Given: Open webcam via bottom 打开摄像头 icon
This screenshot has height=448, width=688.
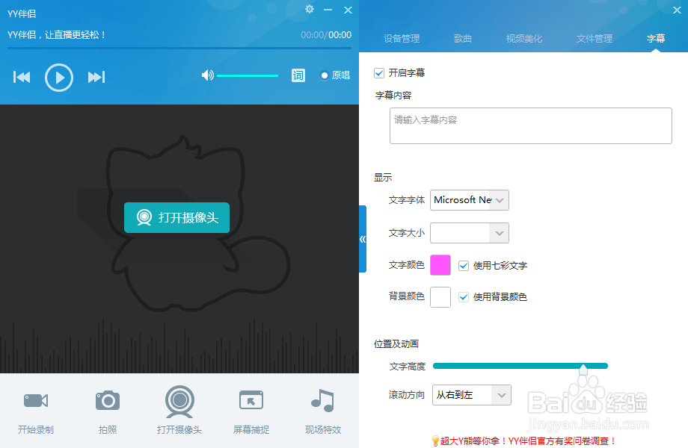Looking at the screenshot, I should pyautogui.click(x=179, y=411).
